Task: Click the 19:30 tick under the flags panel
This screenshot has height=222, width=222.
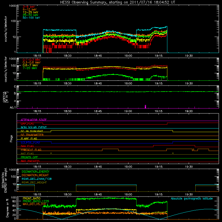Action: [x=189, y=167]
